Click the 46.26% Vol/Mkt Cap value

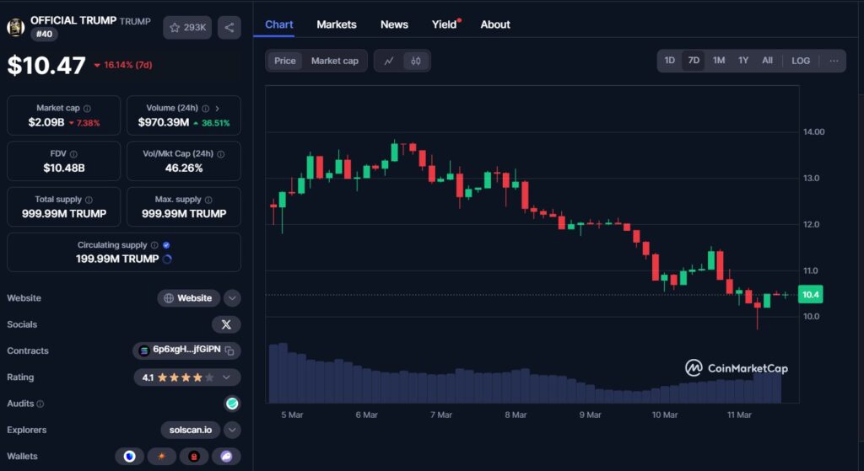(184, 169)
